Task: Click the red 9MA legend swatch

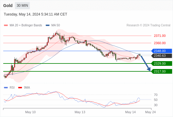Action: tap(20, 88)
